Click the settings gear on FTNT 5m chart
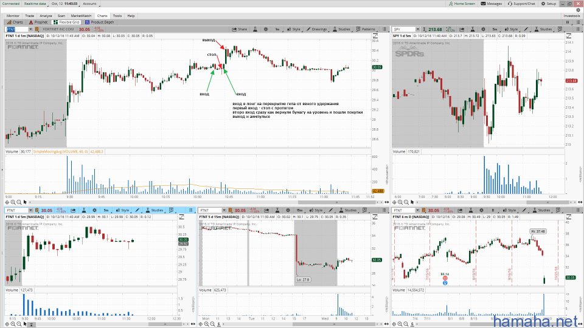 tap(95, 210)
